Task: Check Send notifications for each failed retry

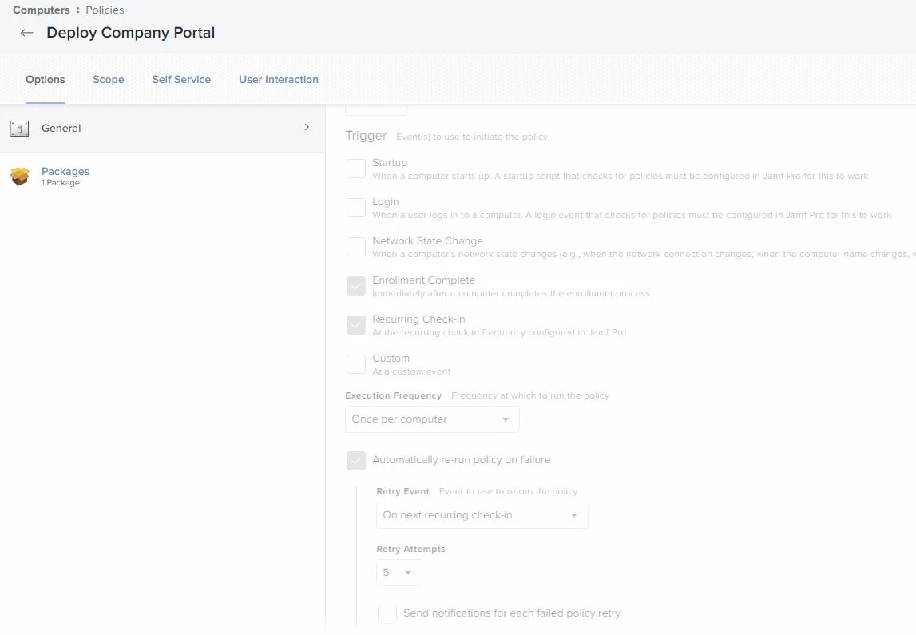Action: pos(387,614)
